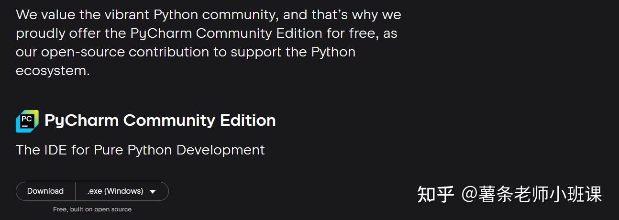Click the line starting "our open-source contribution"
Image resolution: width=619 pixels, height=220 pixels.
coord(186,52)
